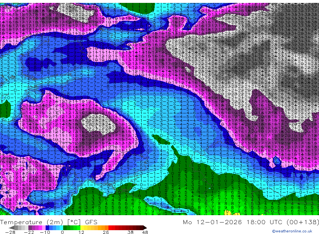Click the 48 legend label
319x234 pixels.
145,232
